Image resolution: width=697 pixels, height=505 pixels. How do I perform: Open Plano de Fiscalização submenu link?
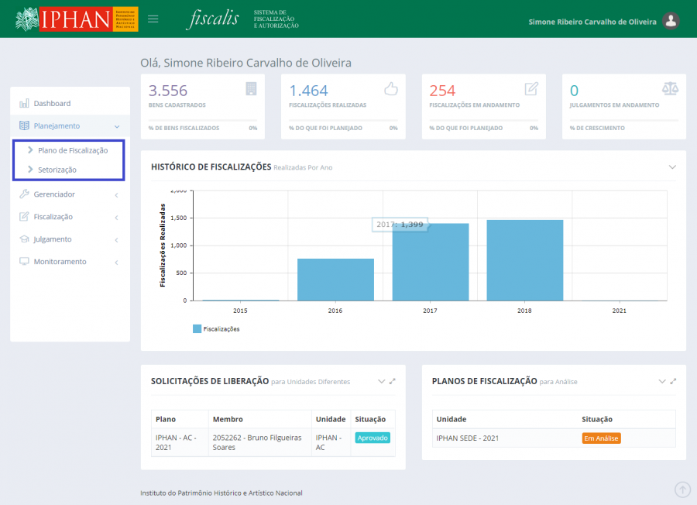[x=72, y=150]
